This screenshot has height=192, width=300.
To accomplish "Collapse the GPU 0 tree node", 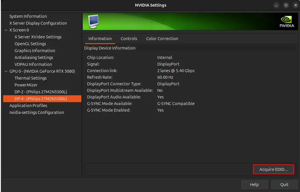I will pyautogui.click(x=6, y=71).
